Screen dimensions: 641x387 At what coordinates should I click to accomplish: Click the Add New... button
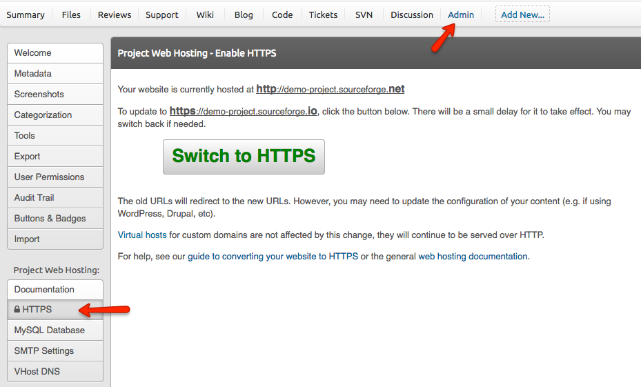(522, 14)
